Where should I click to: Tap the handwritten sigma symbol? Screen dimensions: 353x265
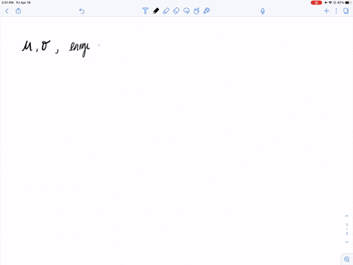[x=46, y=46]
